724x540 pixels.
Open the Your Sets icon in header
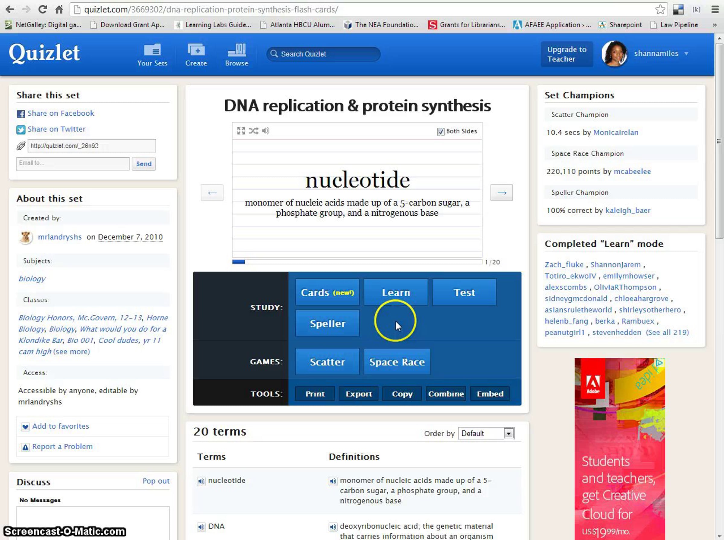pyautogui.click(x=152, y=50)
